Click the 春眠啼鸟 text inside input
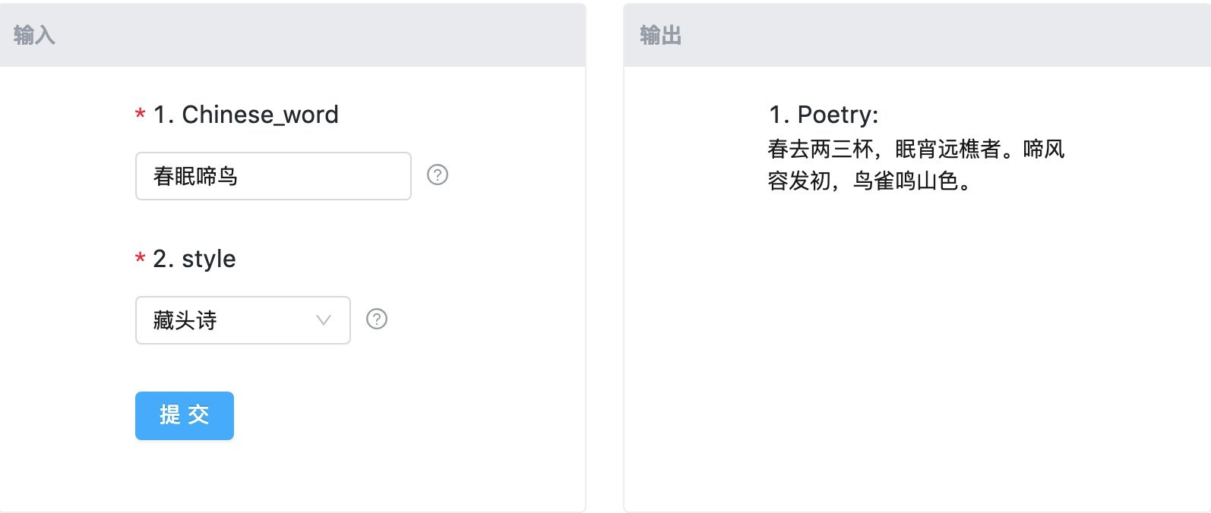This screenshot has width=1211, height=513. tap(196, 176)
